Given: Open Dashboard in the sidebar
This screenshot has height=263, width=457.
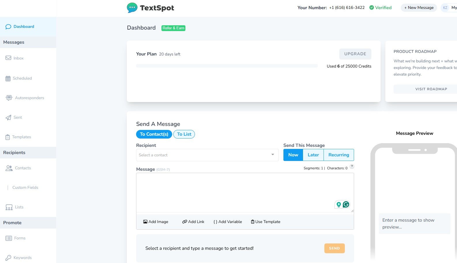Looking at the screenshot, I should point(28,27).
